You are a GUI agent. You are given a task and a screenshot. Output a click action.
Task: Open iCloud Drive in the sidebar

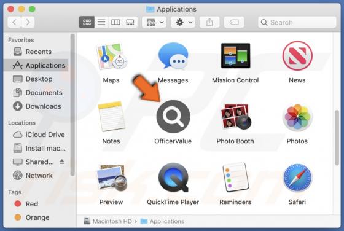36,135
